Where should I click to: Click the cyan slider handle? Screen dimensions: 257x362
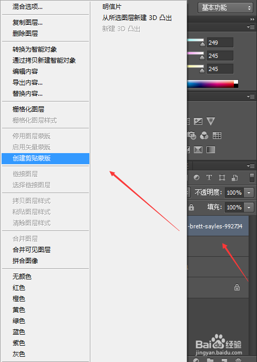click(202, 44)
